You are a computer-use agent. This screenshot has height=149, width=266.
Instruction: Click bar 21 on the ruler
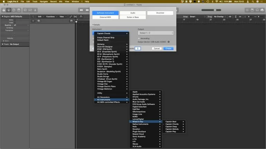pos(211,20)
